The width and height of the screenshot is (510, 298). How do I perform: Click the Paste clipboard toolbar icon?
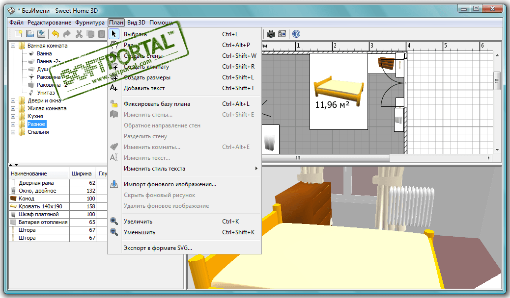[x=102, y=34]
